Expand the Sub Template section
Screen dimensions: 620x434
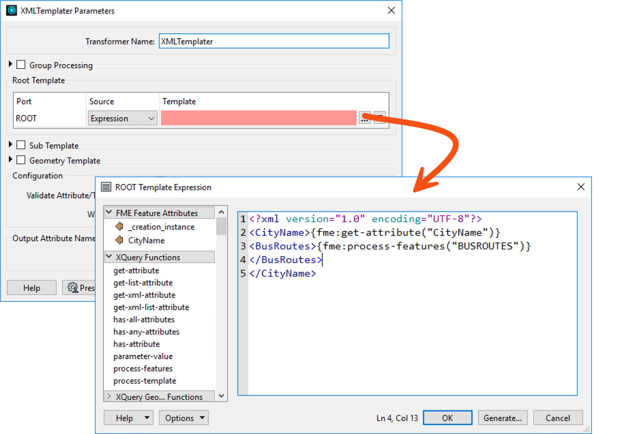tap(10, 144)
